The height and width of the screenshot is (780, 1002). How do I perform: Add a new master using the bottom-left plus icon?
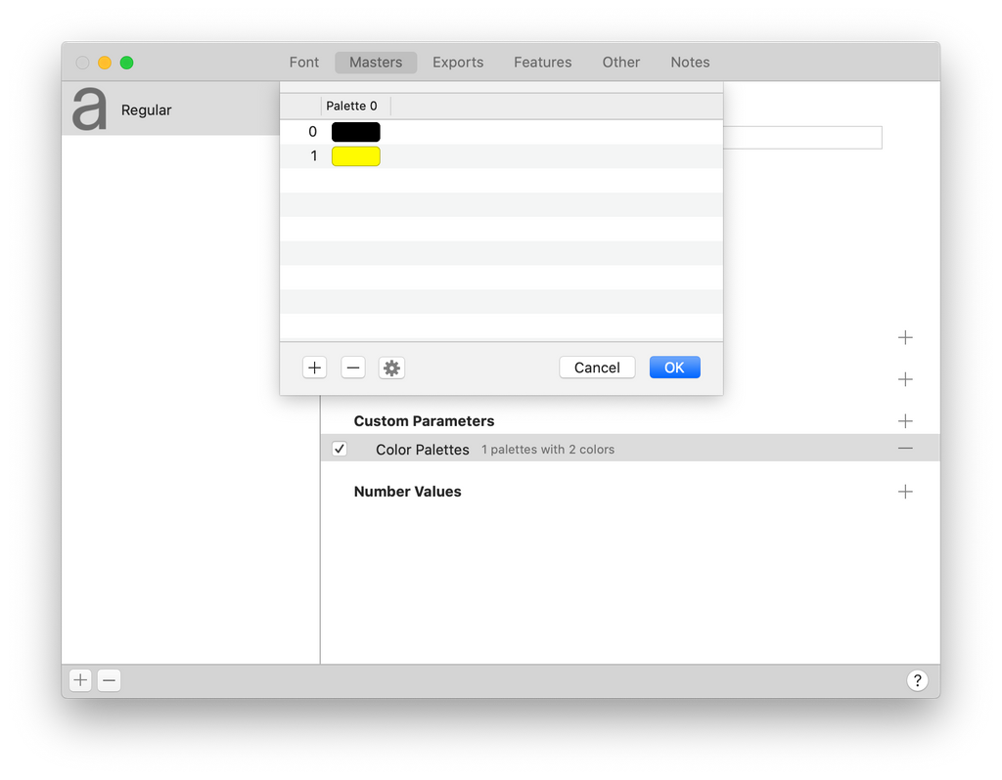79,679
